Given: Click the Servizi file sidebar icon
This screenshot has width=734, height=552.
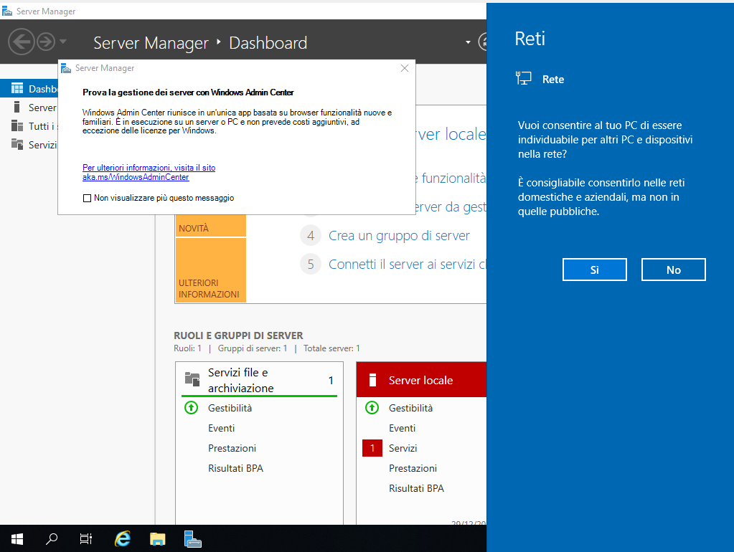Looking at the screenshot, I should click(x=17, y=145).
